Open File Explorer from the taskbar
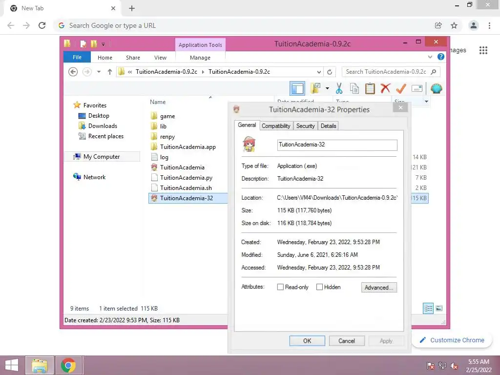 [x=40, y=365]
